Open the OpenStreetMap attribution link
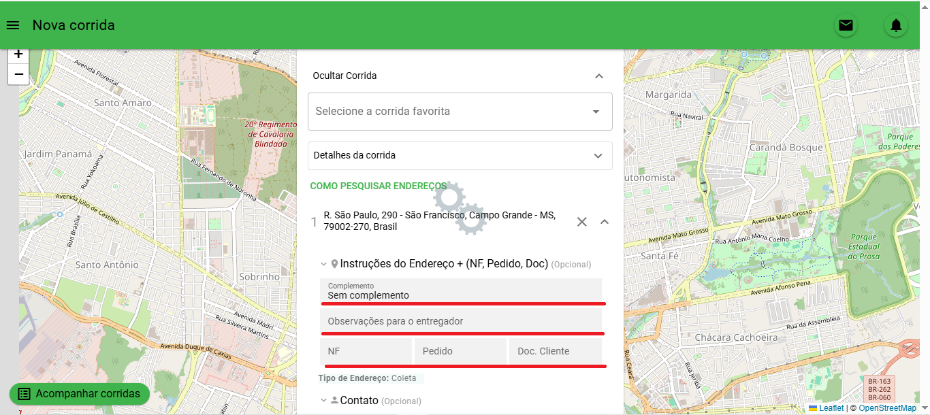930x415 pixels. tap(887, 408)
